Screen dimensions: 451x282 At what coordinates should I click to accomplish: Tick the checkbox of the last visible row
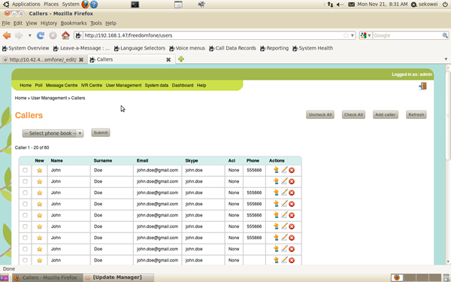coord(26,260)
